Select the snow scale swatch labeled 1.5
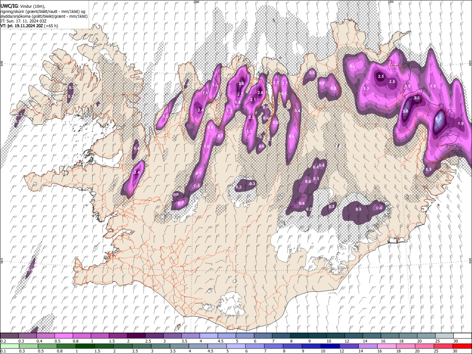The height and width of the screenshot is (354, 472). pyautogui.click(x=118, y=336)
